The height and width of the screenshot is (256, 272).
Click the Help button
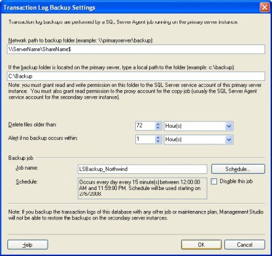tap(28, 245)
